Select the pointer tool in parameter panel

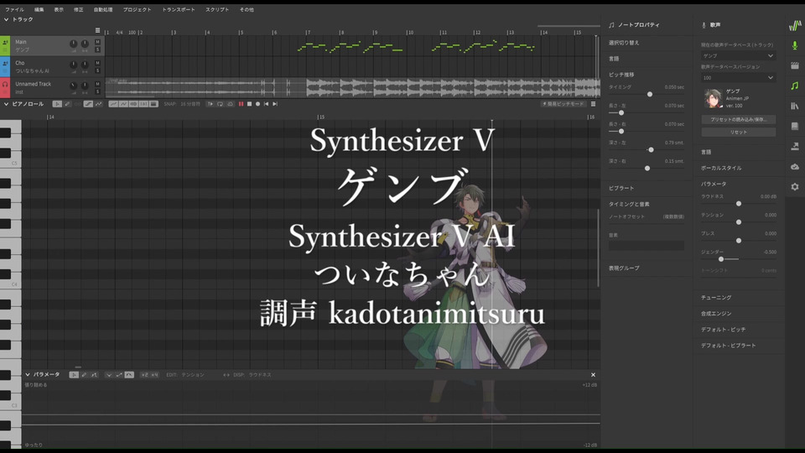pyautogui.click(x=74, y=375)
